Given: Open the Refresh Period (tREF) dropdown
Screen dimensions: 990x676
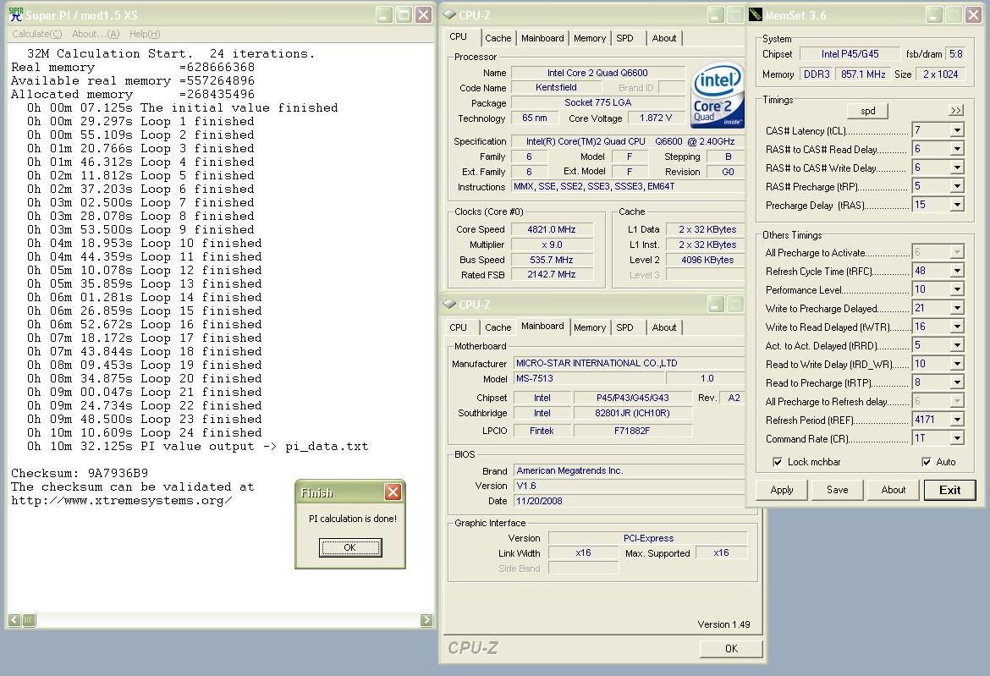Looking at the screenshot, I should click(x=957, y=420).
